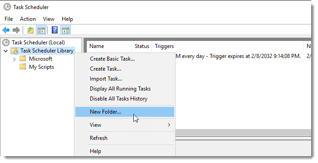Choose Refresh from context menu
The height and width of the screenshot is (163, 318).
pyautogui.click(x=125, y=138)
